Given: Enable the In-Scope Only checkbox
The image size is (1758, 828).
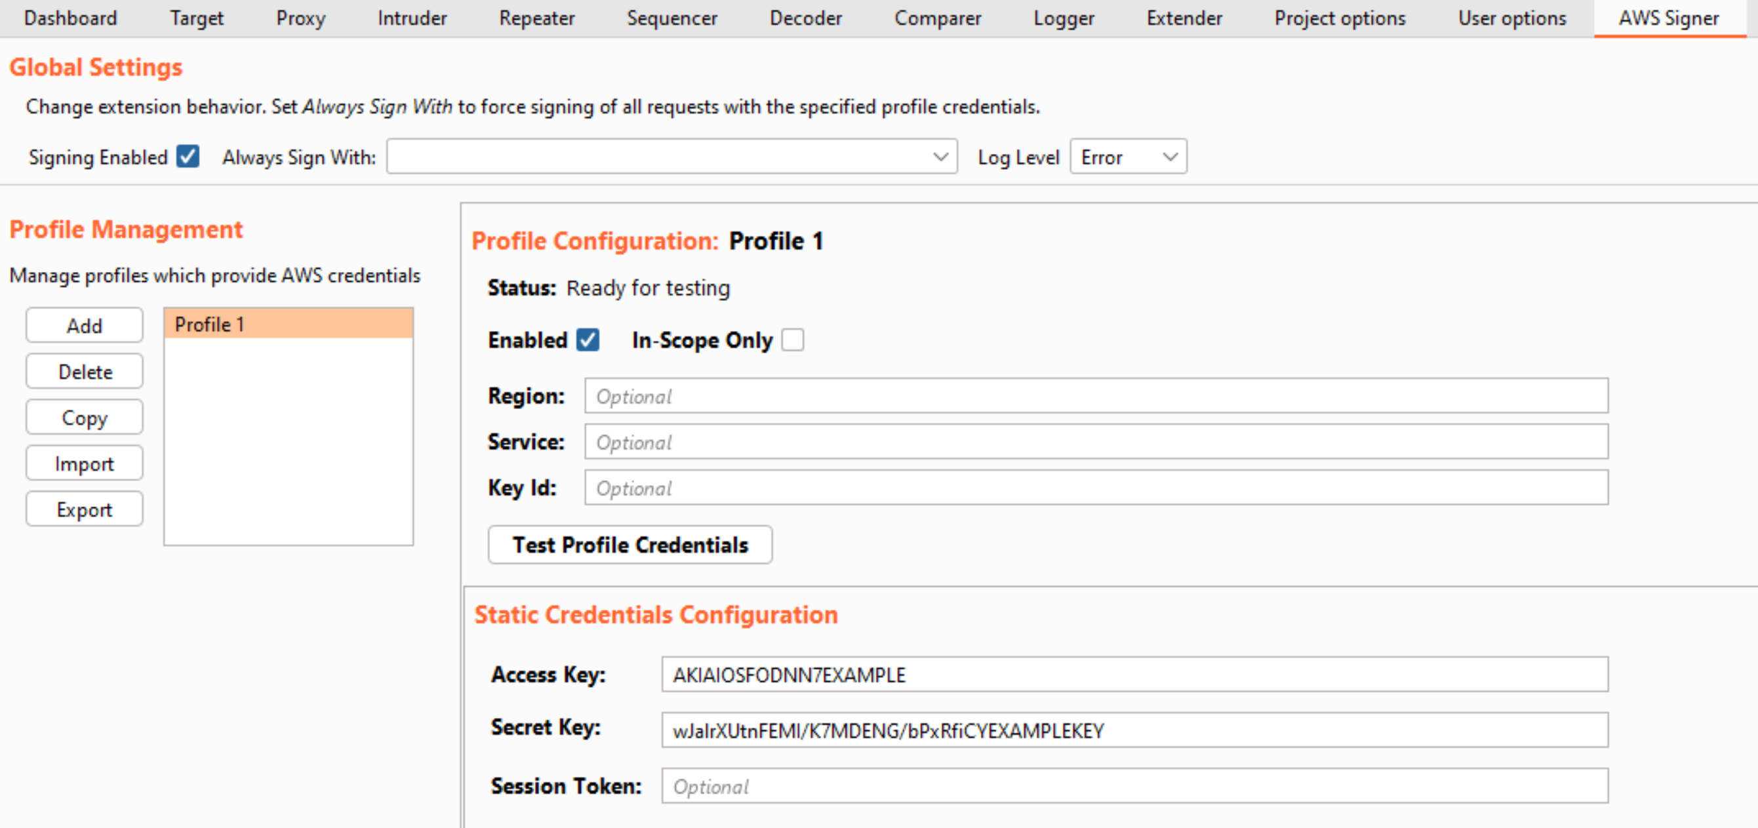Looking at the screenshot, I should pyautogui.click(x=792, y=340).
